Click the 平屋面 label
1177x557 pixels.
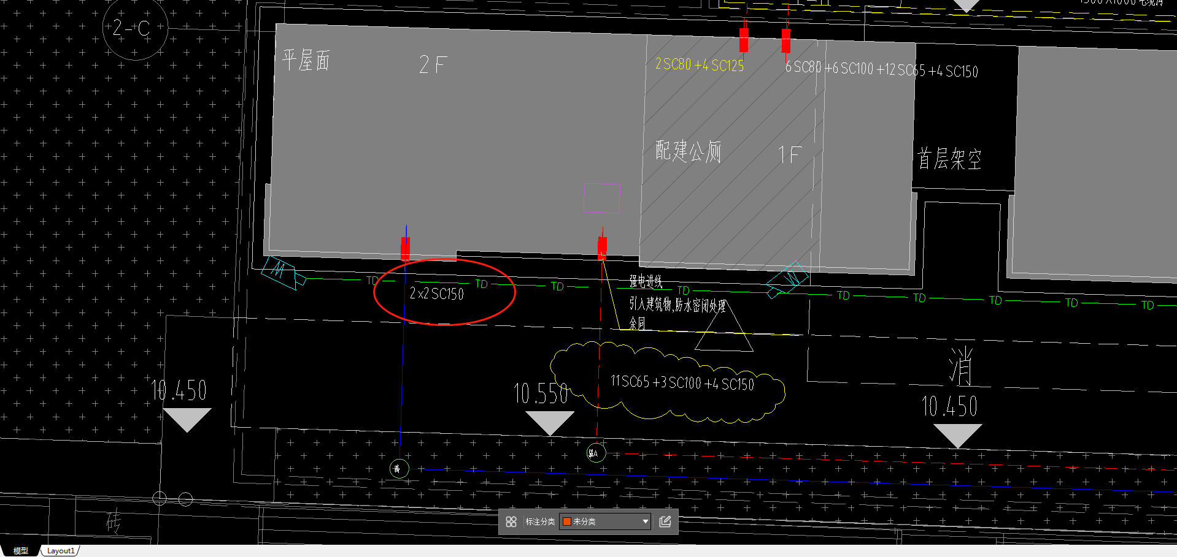click(306, 60)
